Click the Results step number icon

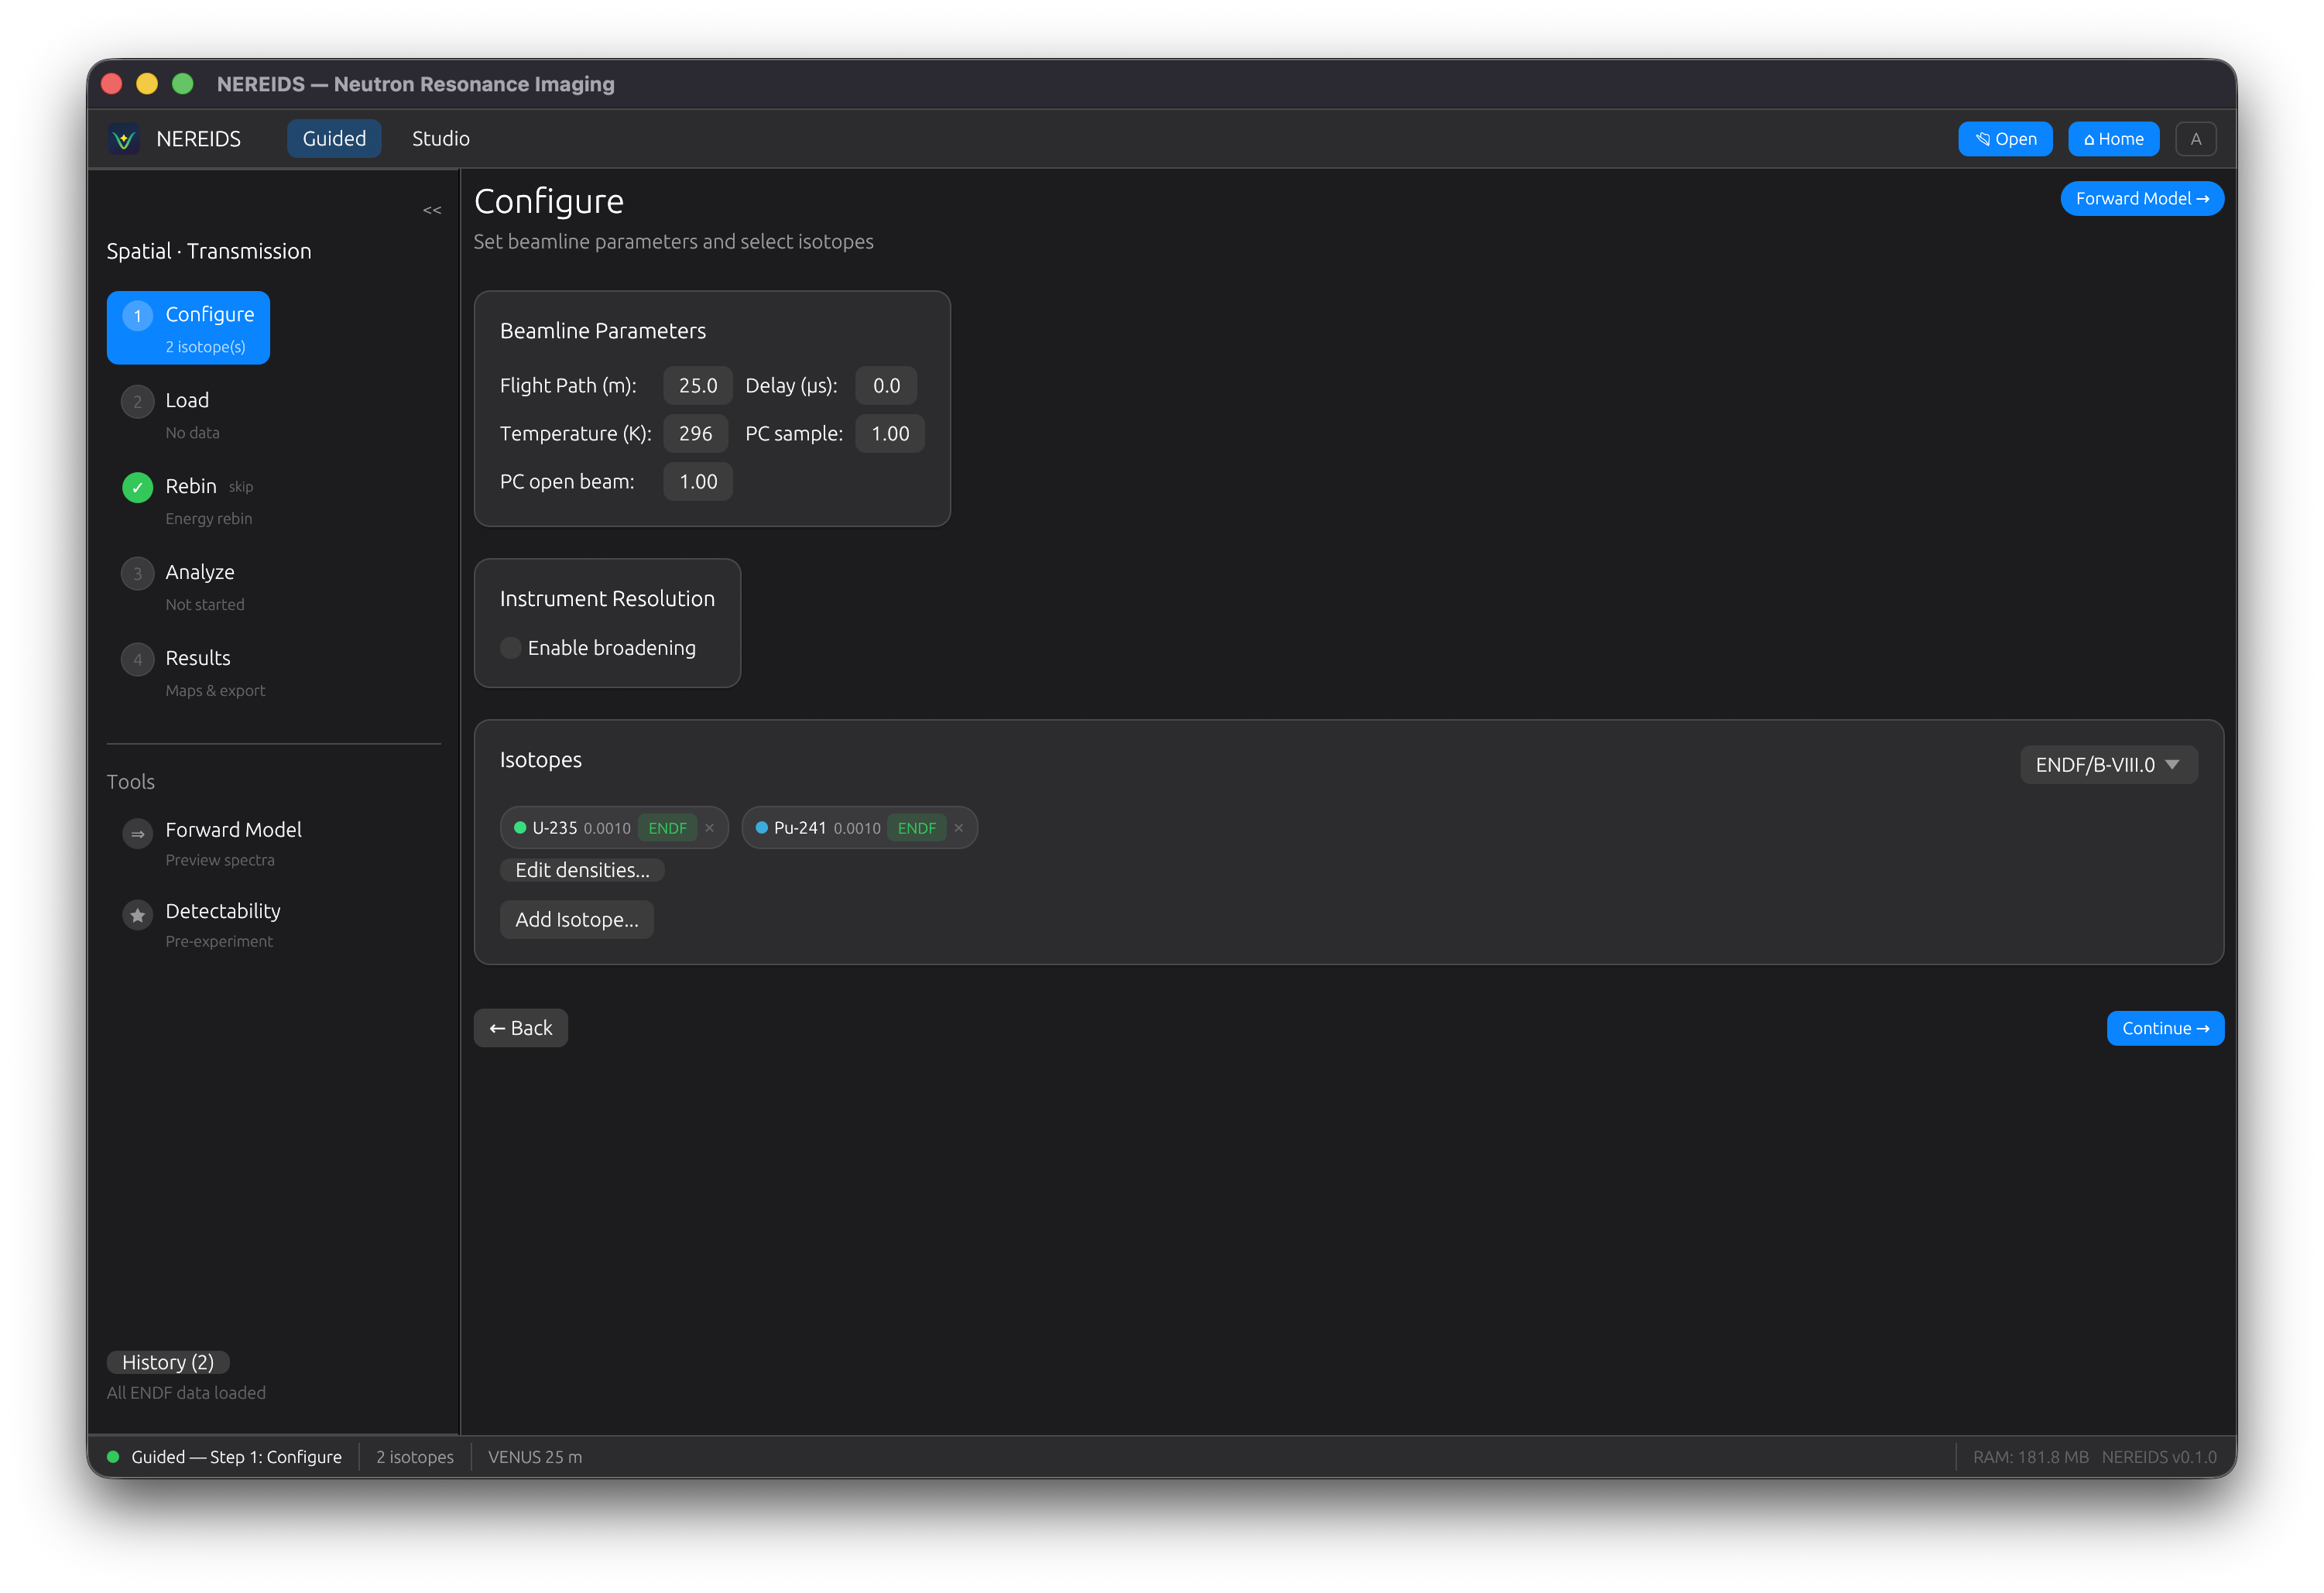[137, 659]
